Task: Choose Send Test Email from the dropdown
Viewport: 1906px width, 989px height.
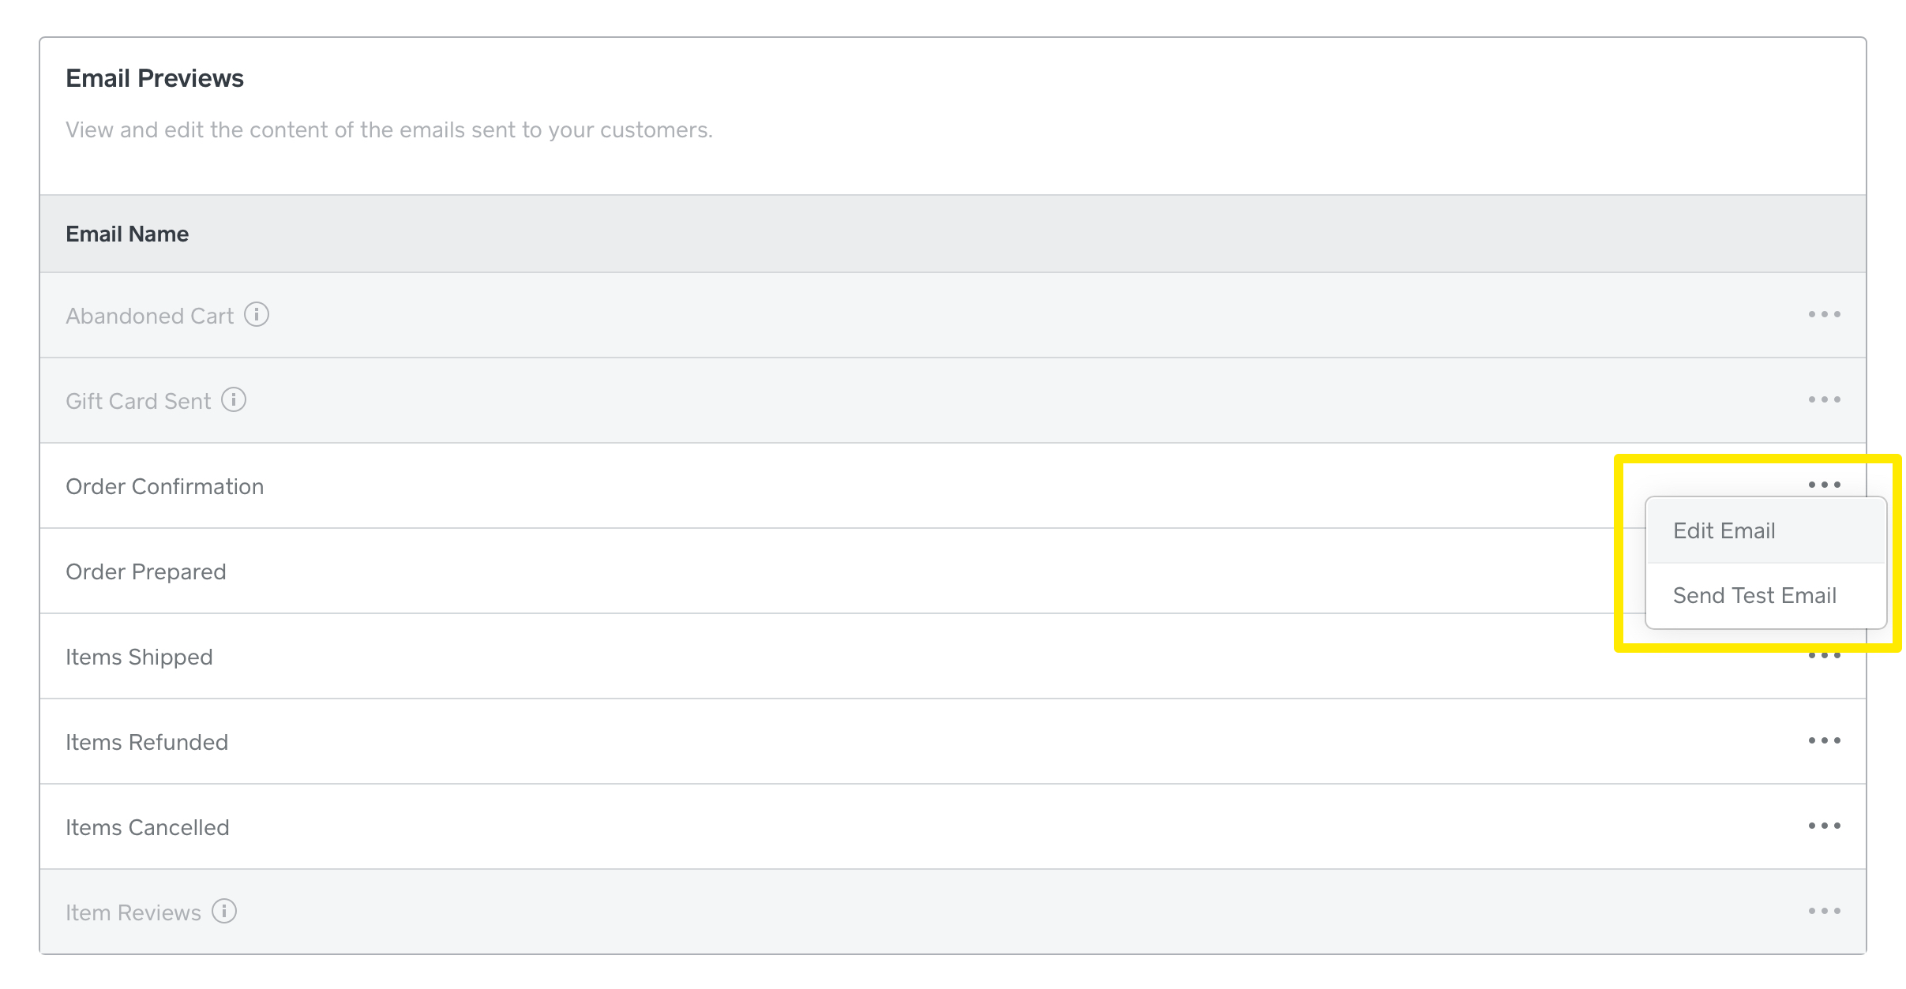Action: coord(1765,596)
